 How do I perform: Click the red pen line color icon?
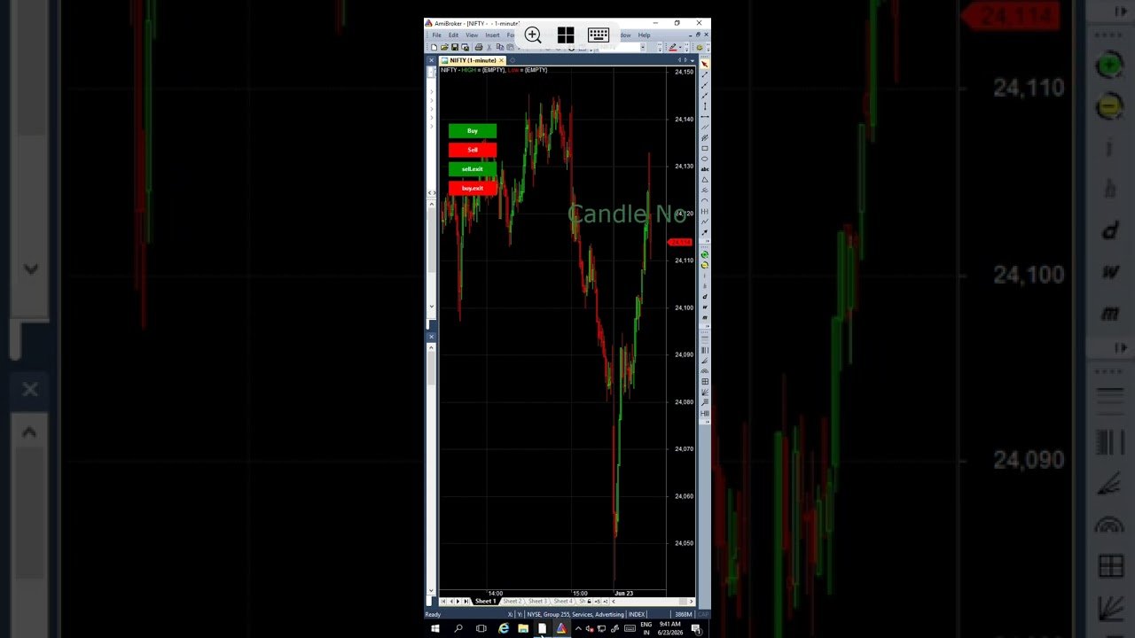click(x=673, y=47)
